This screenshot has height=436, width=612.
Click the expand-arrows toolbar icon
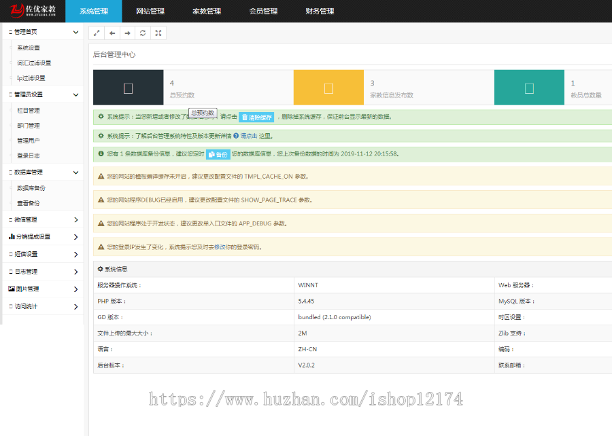pos(97,33)
